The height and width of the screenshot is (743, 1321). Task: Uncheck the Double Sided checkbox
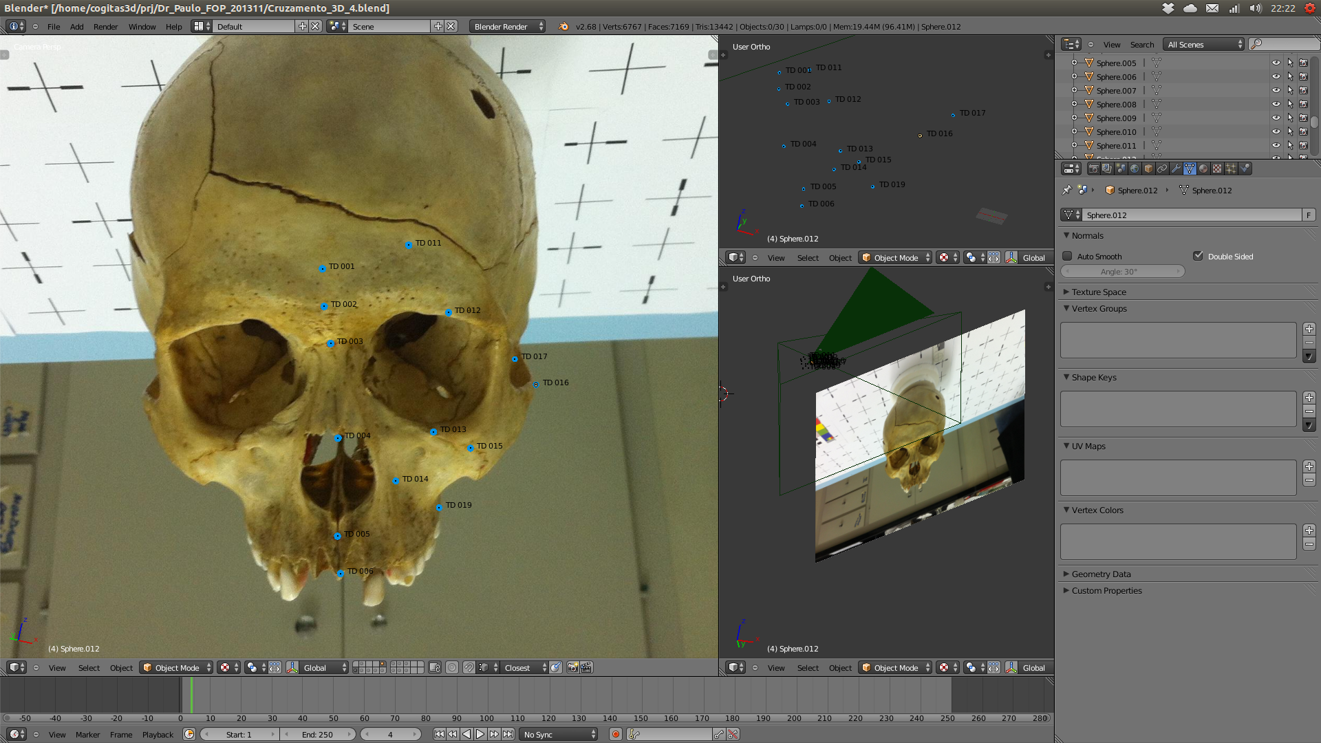pyautogui.click(x=1199, y=256)
